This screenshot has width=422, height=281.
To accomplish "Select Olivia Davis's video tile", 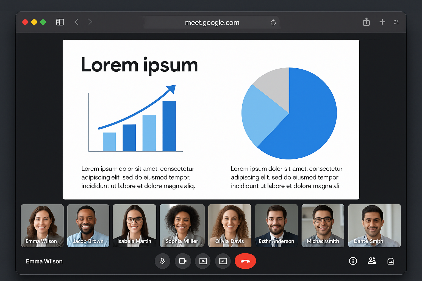I will (x=230, y=226).
